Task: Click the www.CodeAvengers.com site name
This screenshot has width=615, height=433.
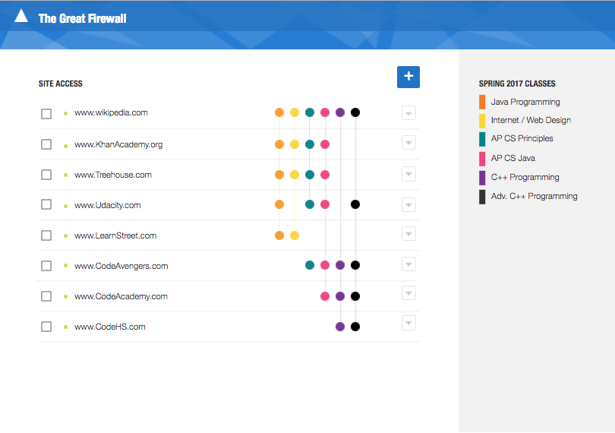Action: click(121, 266)
